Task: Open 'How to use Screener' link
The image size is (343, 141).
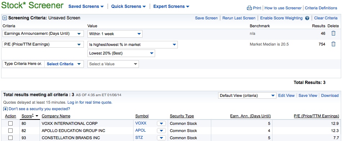Action: pos(283,8)
